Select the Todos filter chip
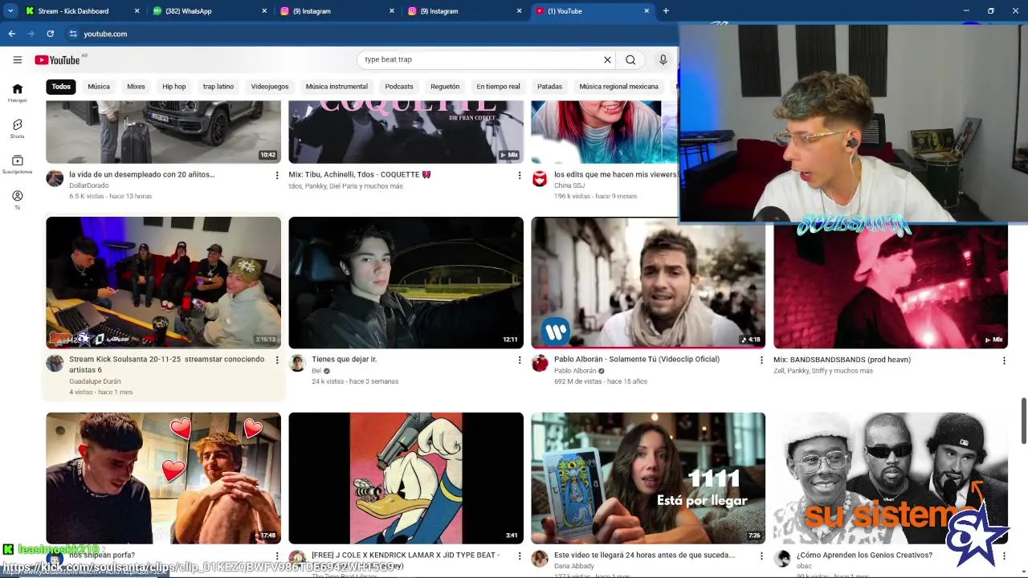The image size is (1028, 578). [x=61, y=87]
